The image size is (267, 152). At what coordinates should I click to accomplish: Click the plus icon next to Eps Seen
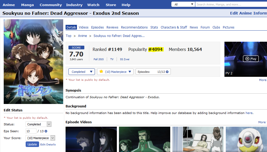click(x=46, y=131)
